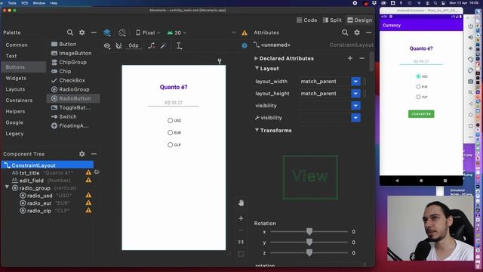
Task: Open the Palette settings gear
Action: pos(82,32)
